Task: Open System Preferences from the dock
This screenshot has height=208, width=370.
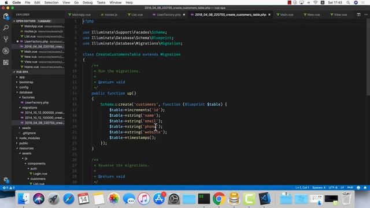Action: click(174, 199)
